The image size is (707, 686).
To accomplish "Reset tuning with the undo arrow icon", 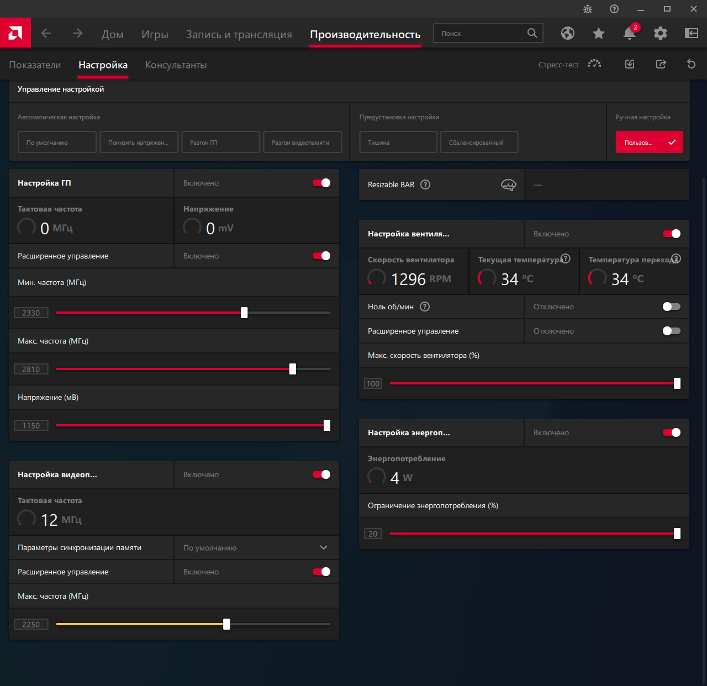I will (691, 64).
